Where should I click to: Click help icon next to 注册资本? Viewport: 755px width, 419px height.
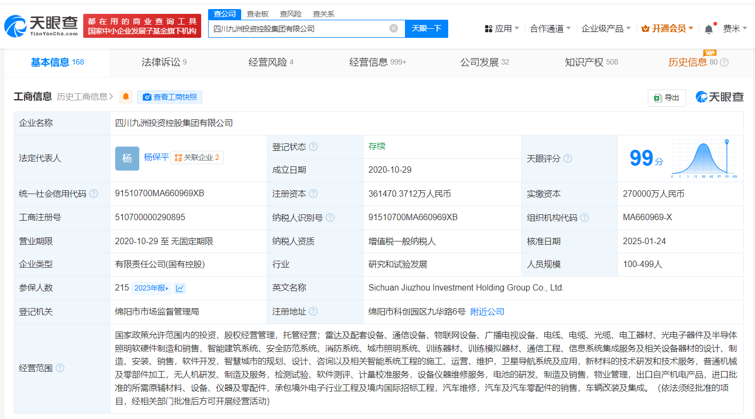[313, 194]
